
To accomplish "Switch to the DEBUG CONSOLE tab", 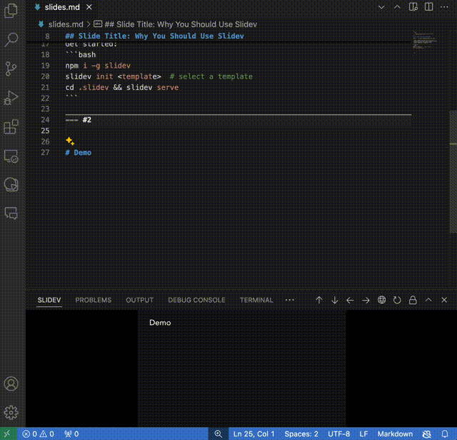I will click(x=196, y=300).
